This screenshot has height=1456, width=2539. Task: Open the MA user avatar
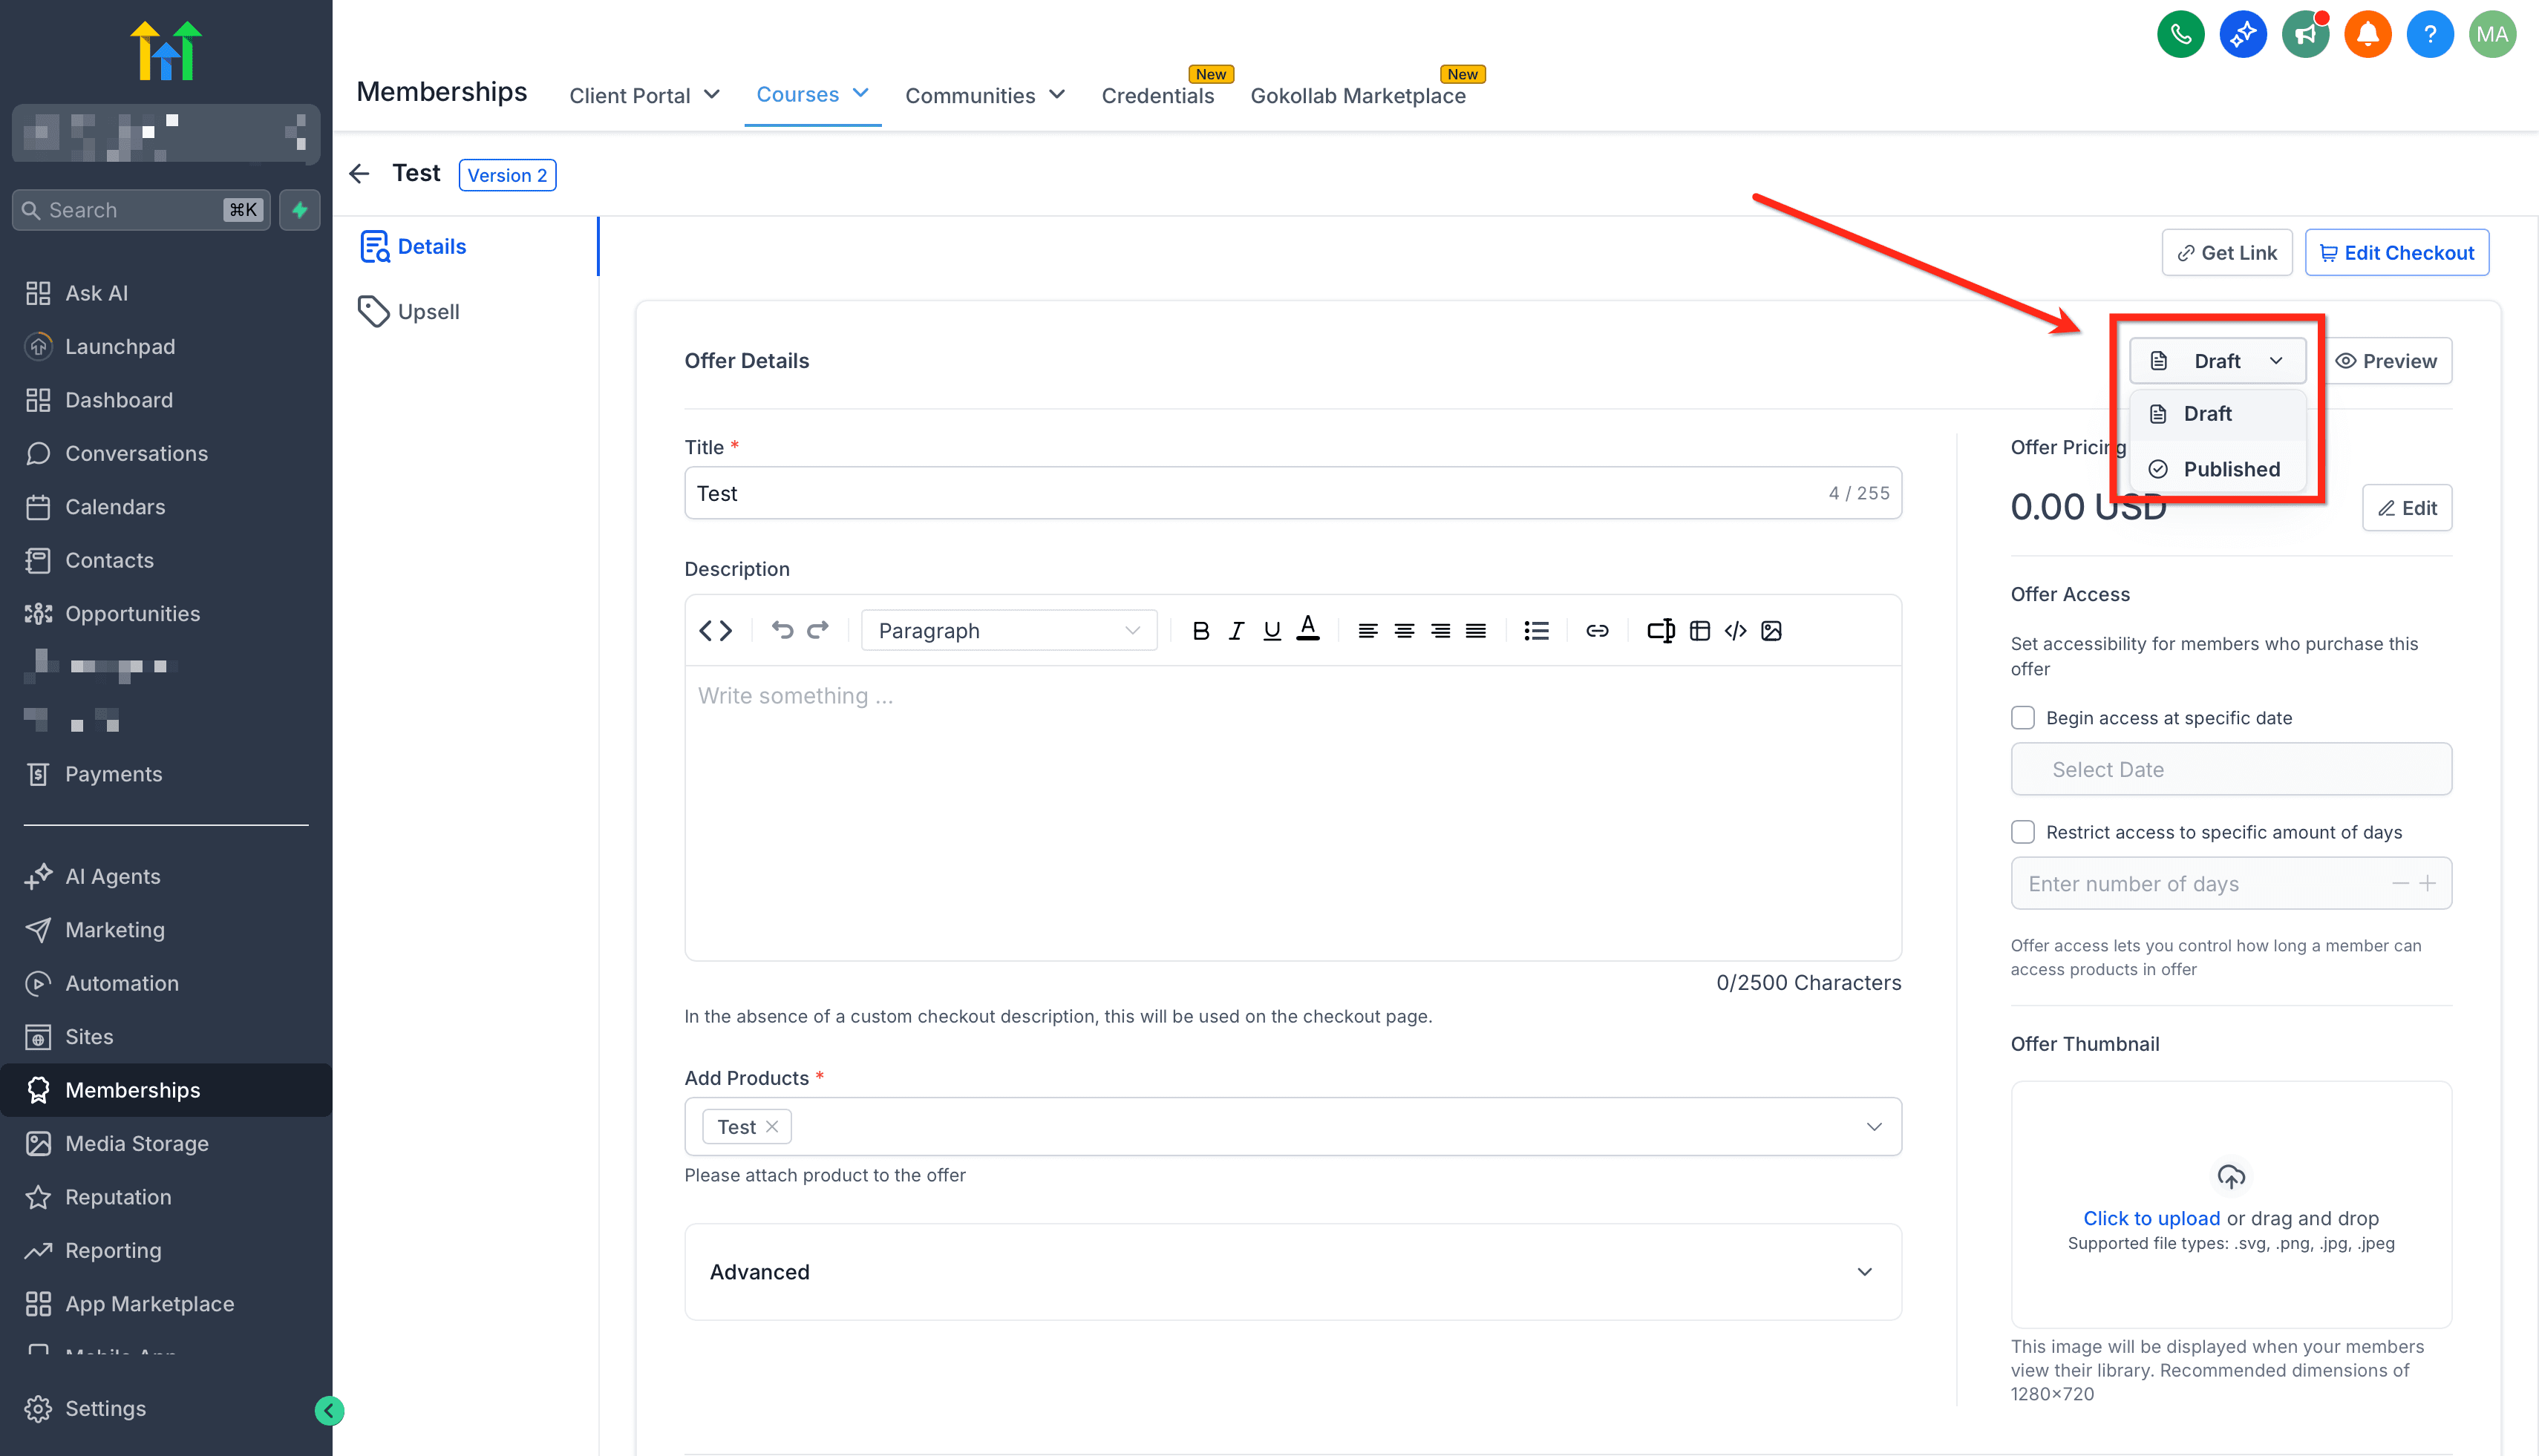click(2492, 35)
